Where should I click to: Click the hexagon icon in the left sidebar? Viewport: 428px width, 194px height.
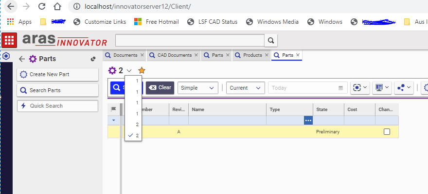click(x=6, y=56)
